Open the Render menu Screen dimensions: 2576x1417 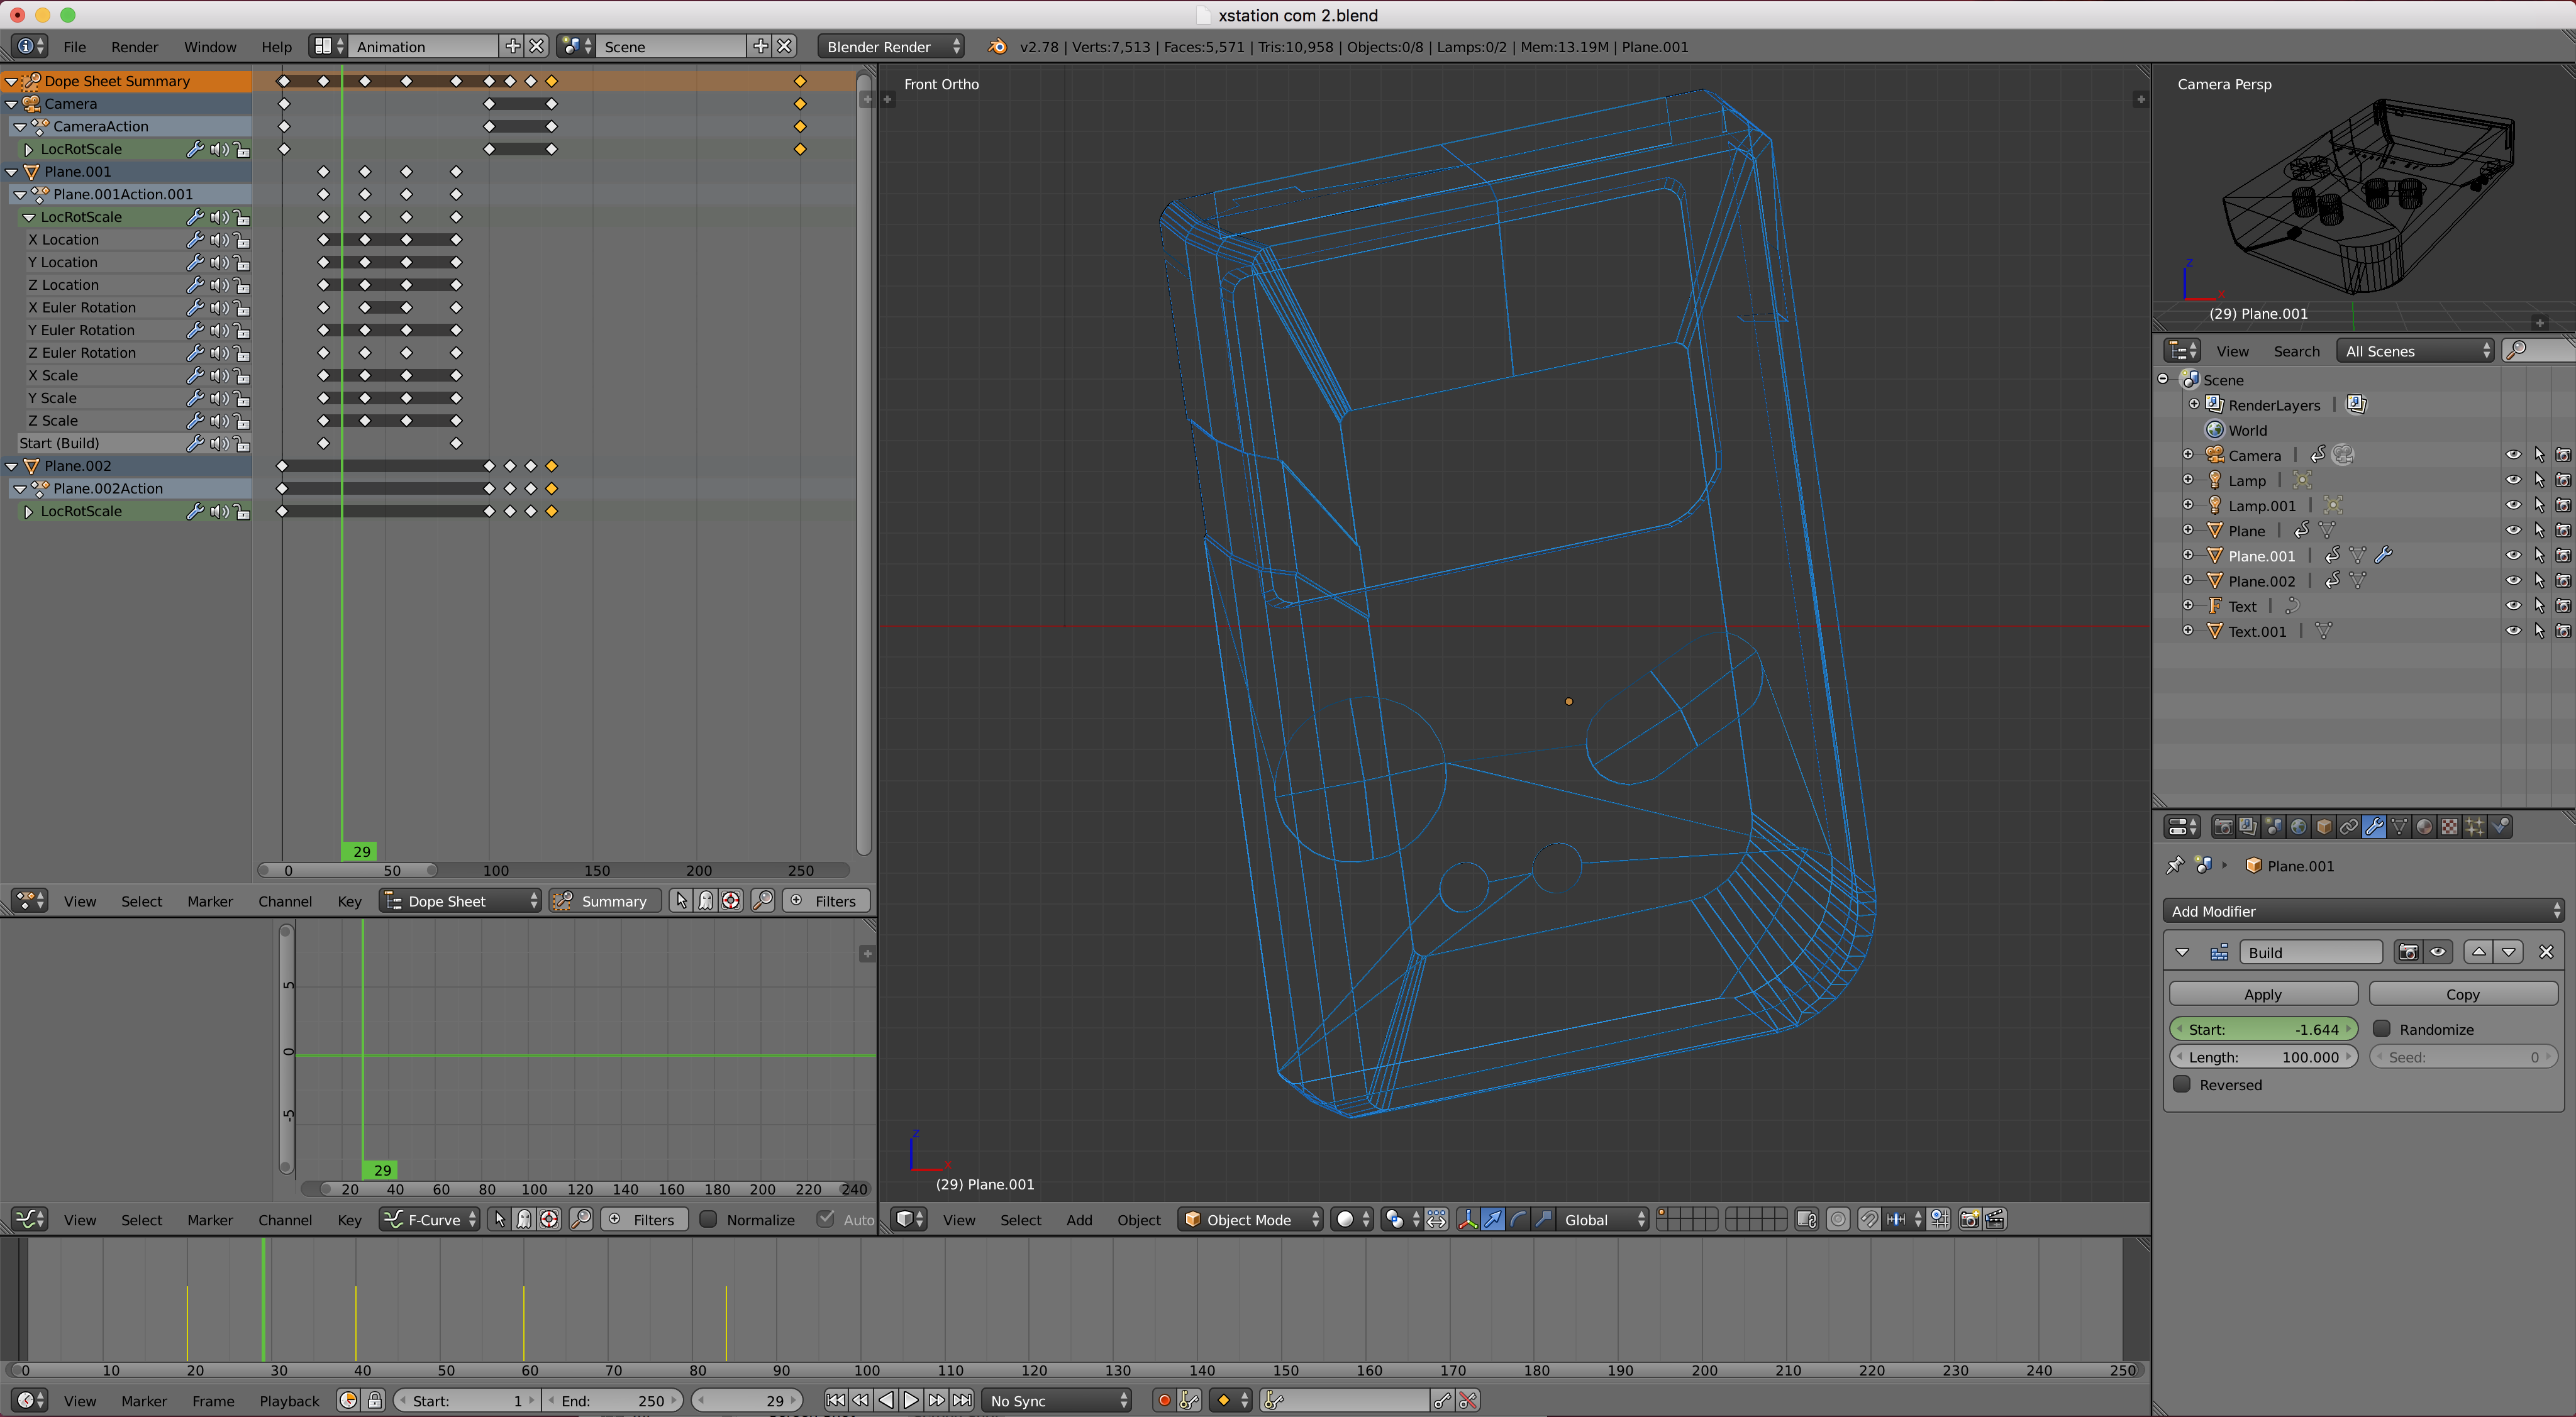134,47
